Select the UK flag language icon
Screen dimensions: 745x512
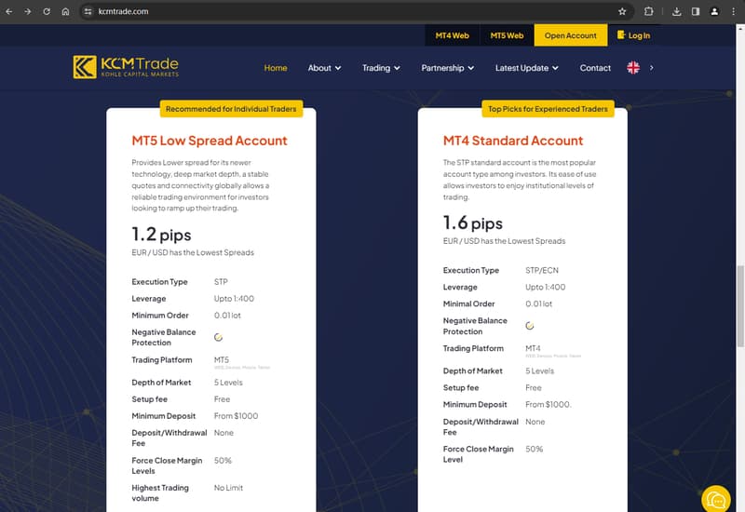[633, 68]
